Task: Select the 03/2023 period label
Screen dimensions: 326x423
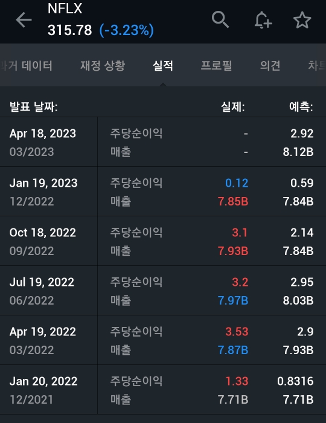Action: (x=32, y=152)
